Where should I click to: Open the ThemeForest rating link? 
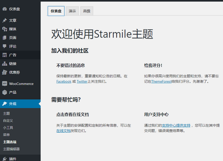[161, 81]
